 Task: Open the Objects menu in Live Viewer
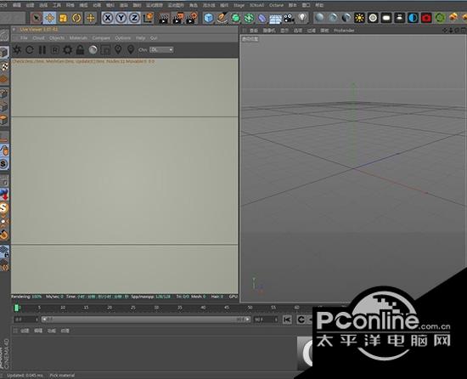pos(57,38)
